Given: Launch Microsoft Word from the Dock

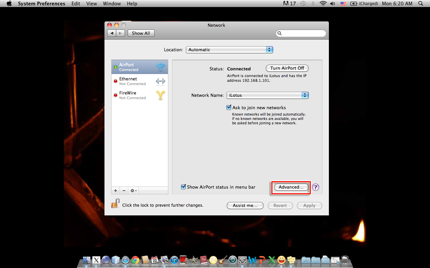Looking at the screenshot, I should coord(252,260).
